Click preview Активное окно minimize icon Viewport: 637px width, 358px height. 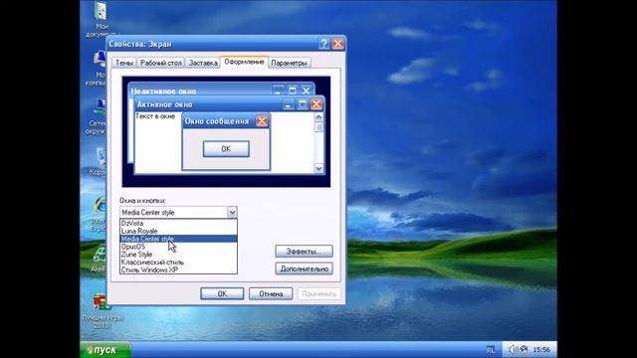pos(289,104)
